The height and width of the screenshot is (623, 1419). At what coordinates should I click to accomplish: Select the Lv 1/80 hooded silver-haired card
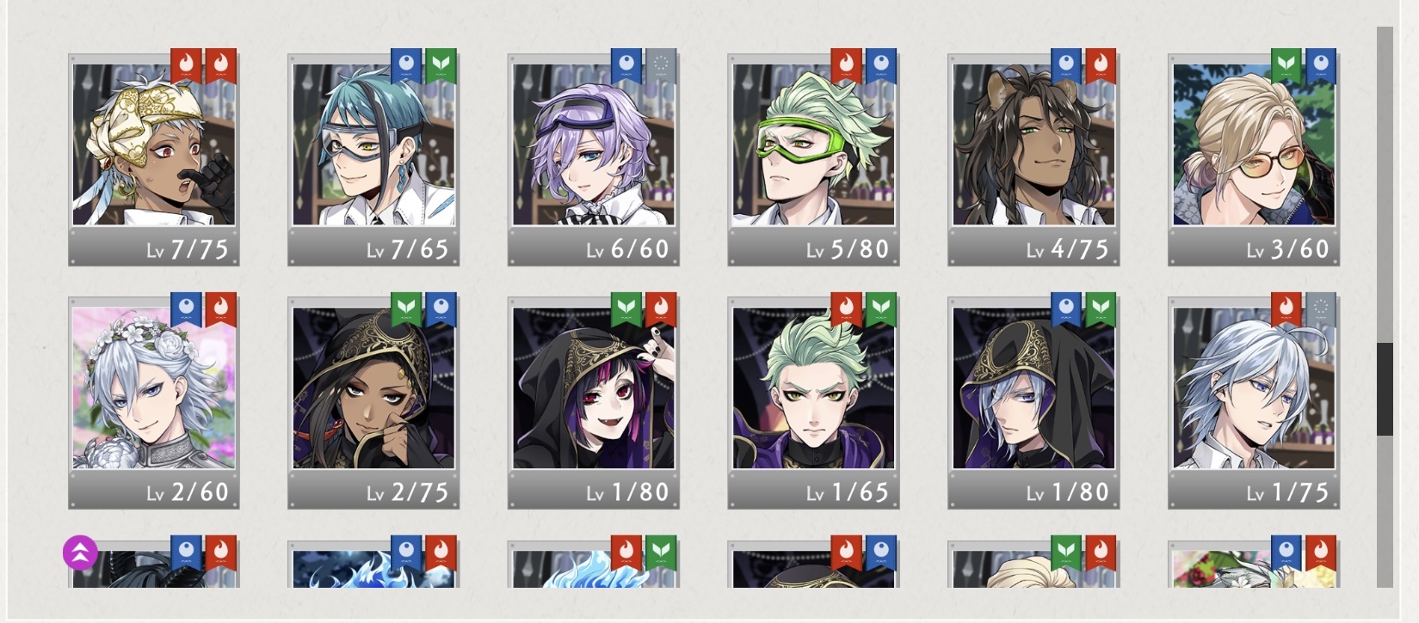1033,403
